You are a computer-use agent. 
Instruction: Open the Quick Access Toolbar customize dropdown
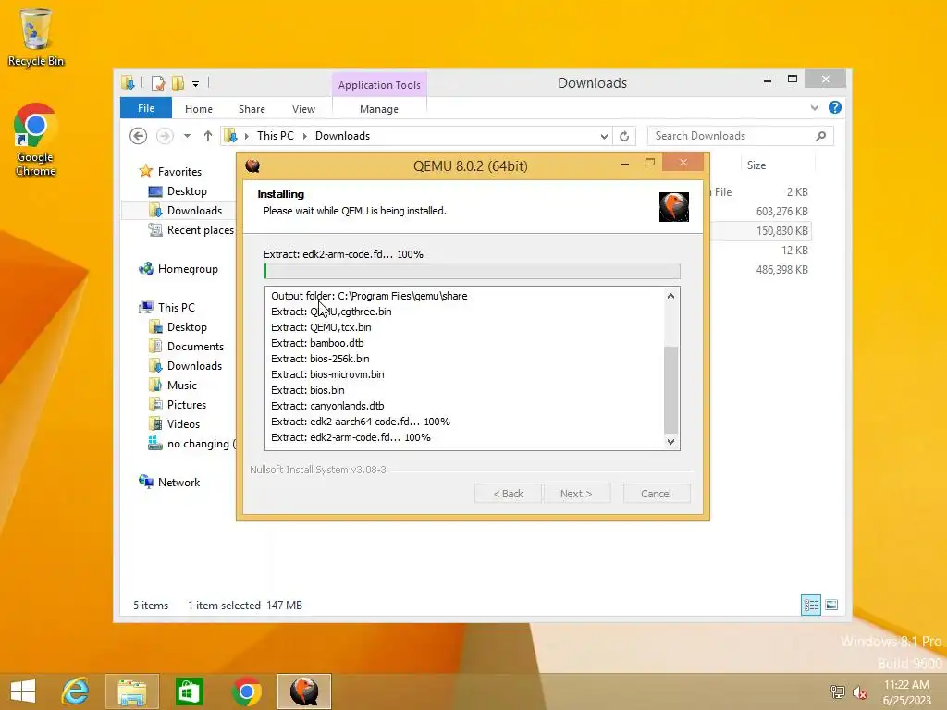click(196, 83)
